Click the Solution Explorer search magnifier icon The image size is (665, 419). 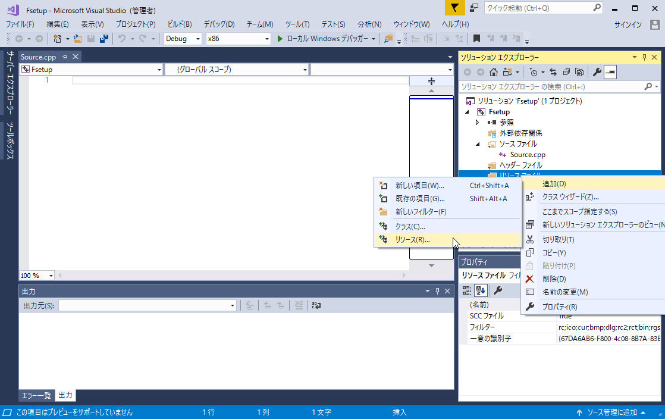pos(648,87)
